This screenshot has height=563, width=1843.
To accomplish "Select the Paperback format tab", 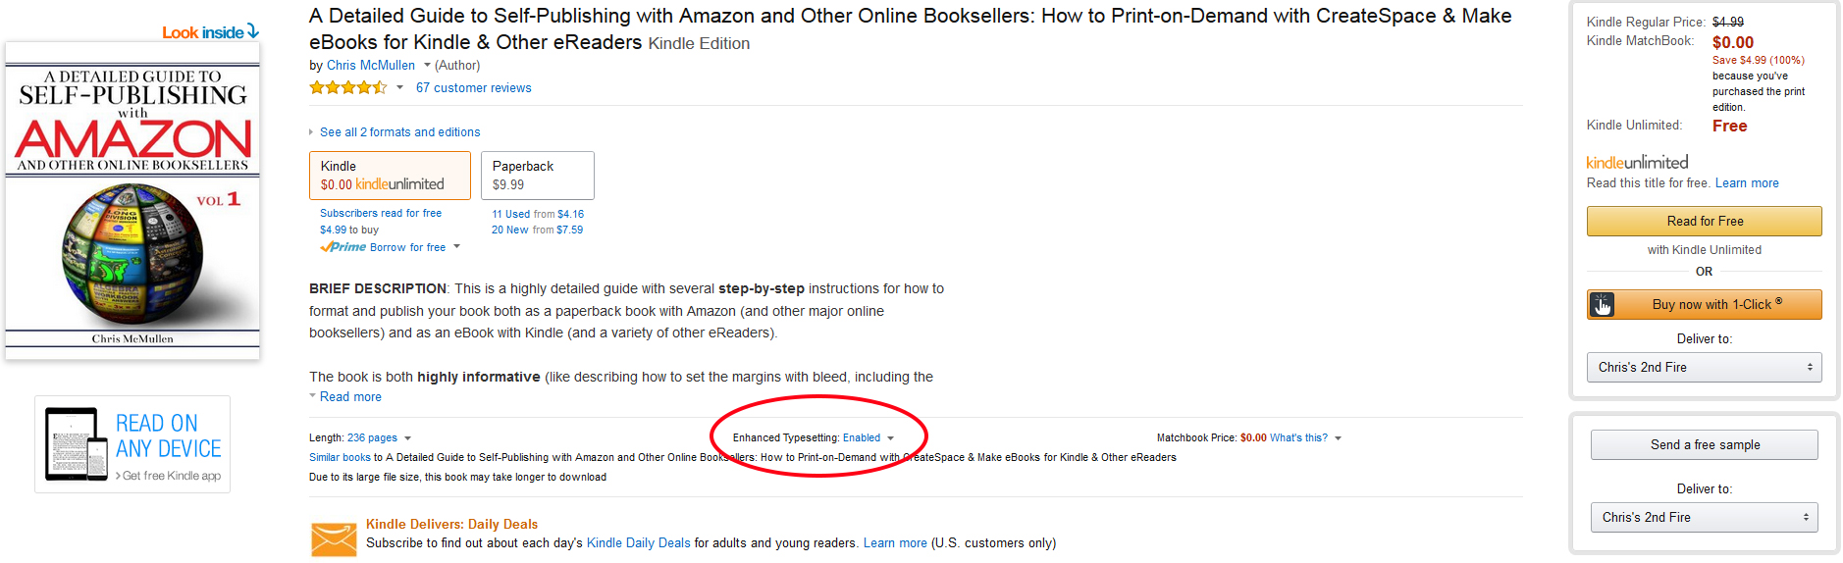I will point(537,175).
